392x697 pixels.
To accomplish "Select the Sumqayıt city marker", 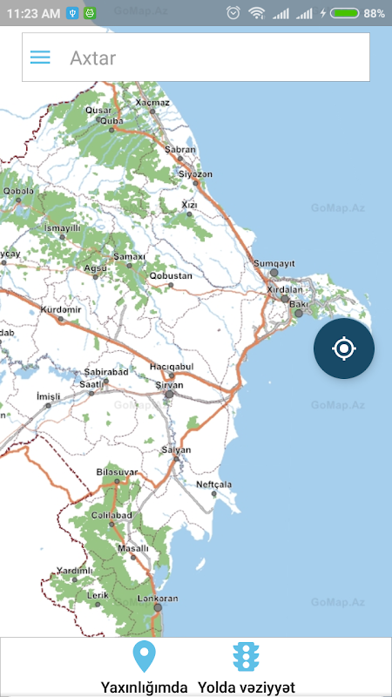I will (274, 273).
